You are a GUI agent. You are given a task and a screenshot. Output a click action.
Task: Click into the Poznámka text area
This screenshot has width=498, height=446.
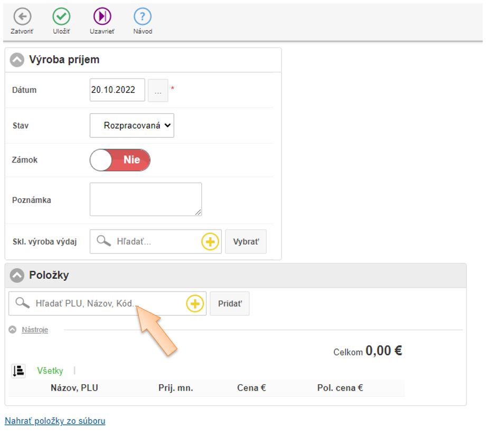(145, 199)
